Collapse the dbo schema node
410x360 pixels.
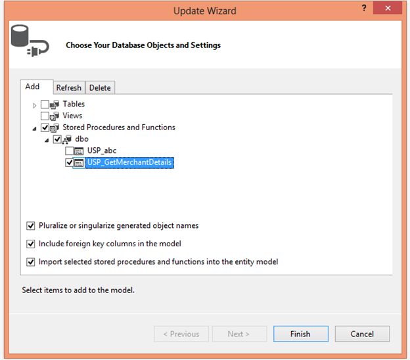tap(47, 140)
